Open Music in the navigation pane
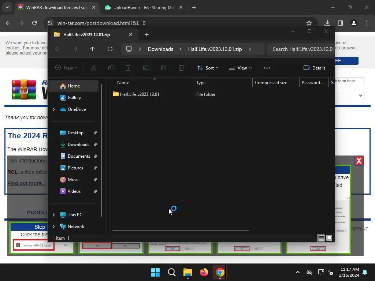 coord(74,180)
